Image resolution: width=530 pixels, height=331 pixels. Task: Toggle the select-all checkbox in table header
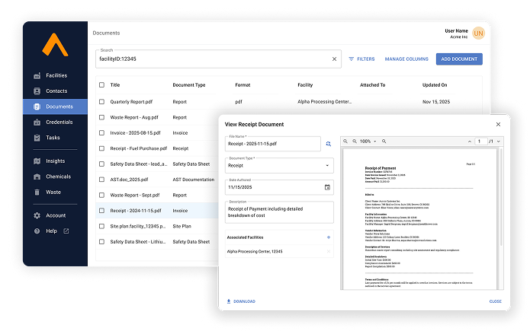click(x=101, y=85)
